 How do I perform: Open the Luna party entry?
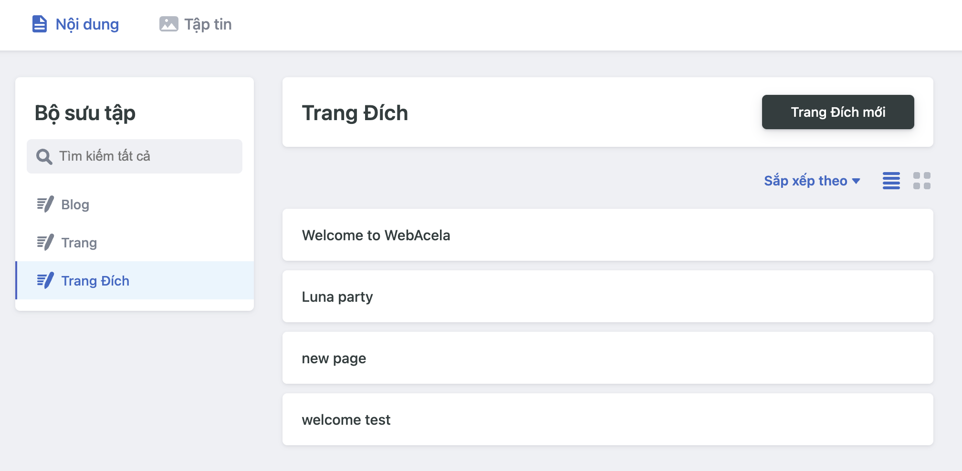[337, 297]
